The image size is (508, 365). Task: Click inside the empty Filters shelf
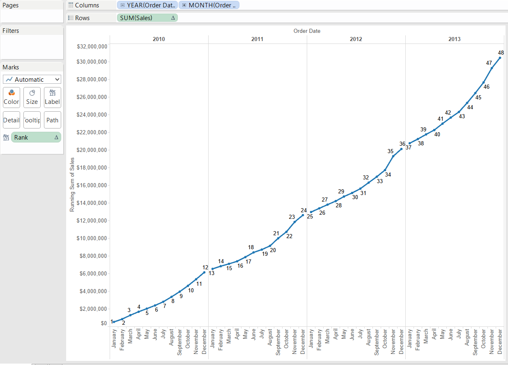[32, 47]
